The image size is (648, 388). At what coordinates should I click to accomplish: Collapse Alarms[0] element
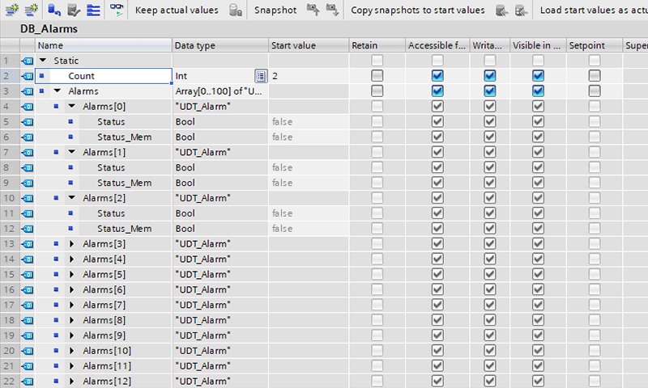click(x=72, y=106)
